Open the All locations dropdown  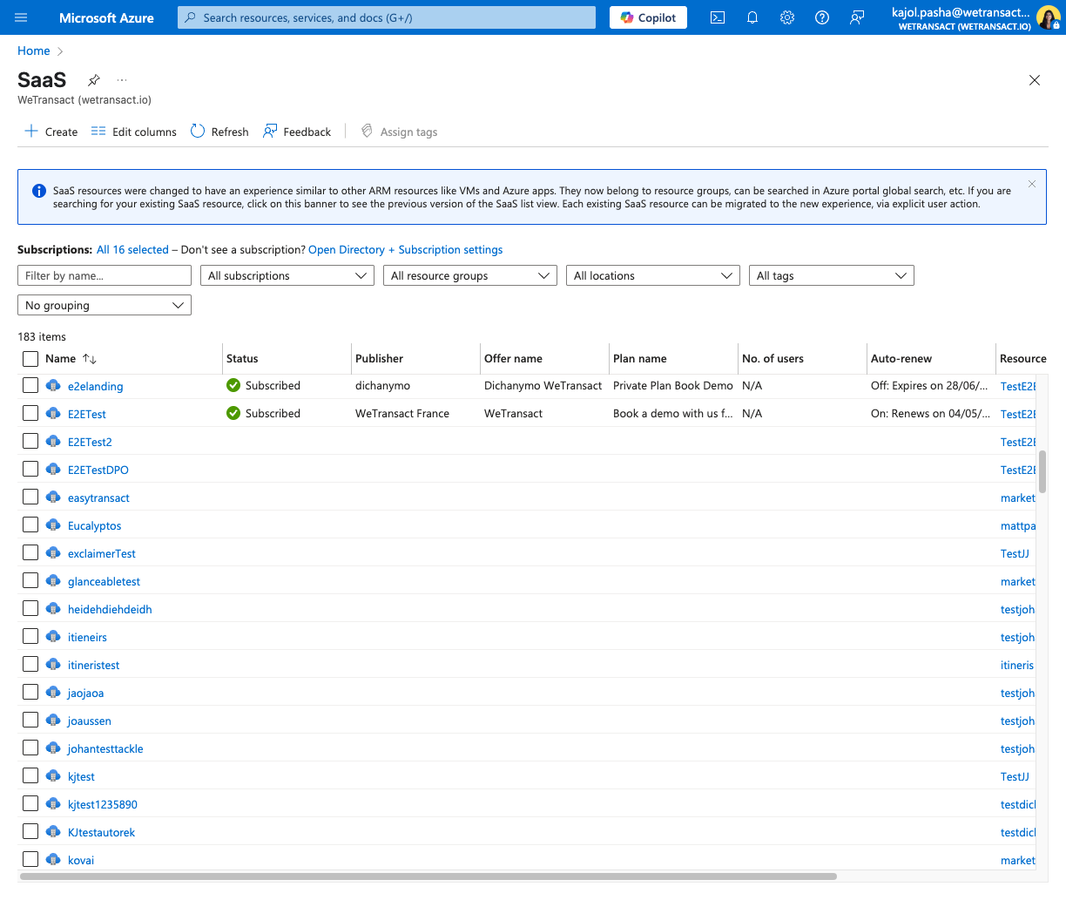pos(653,275)
